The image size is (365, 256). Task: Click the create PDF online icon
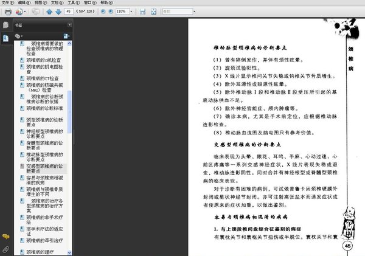coord(19,12)
